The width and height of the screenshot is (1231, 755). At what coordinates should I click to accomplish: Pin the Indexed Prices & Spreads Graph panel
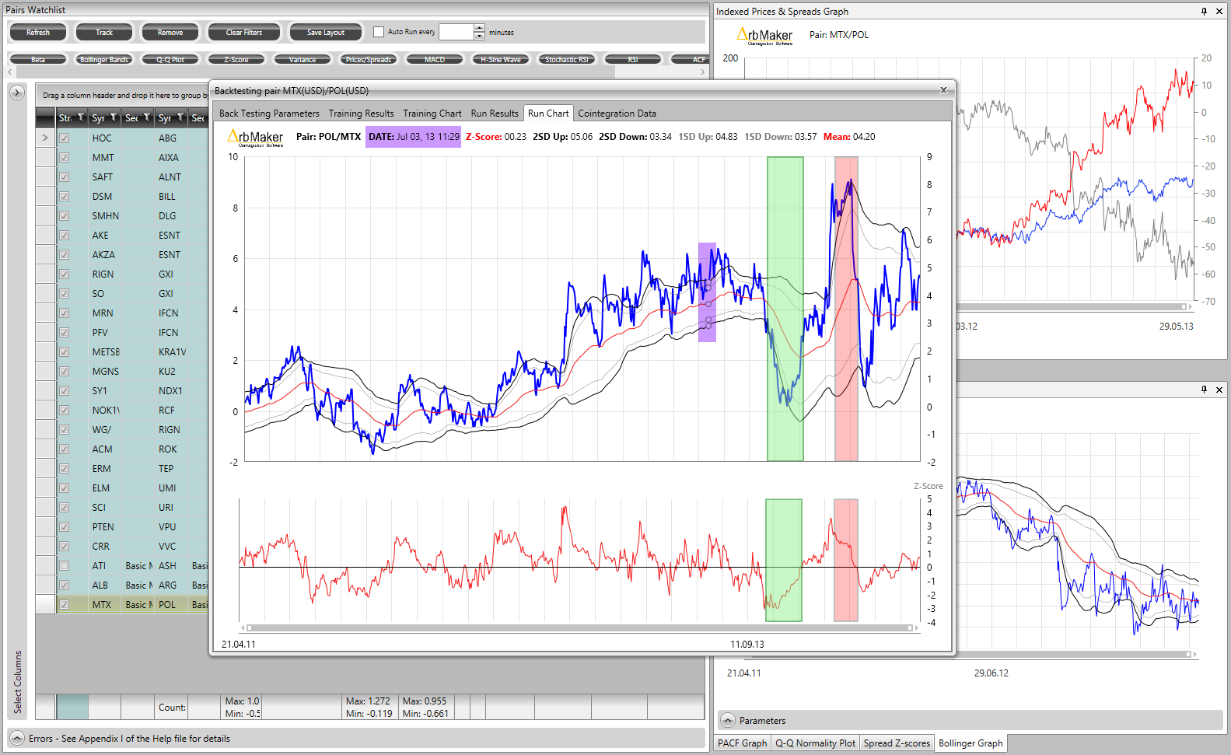click(x=1204, y=12)
